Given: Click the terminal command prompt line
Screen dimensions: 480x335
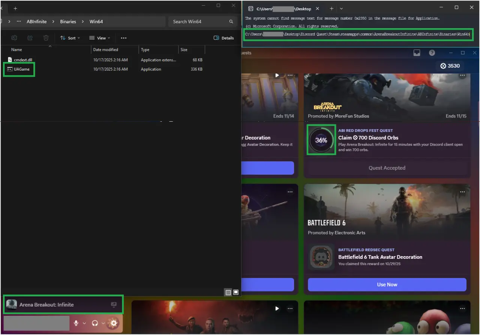Looking at the screenshot, I should pos(357,35).
